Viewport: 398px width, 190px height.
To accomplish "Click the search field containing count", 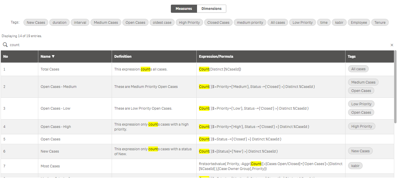I will click(197, 45).
